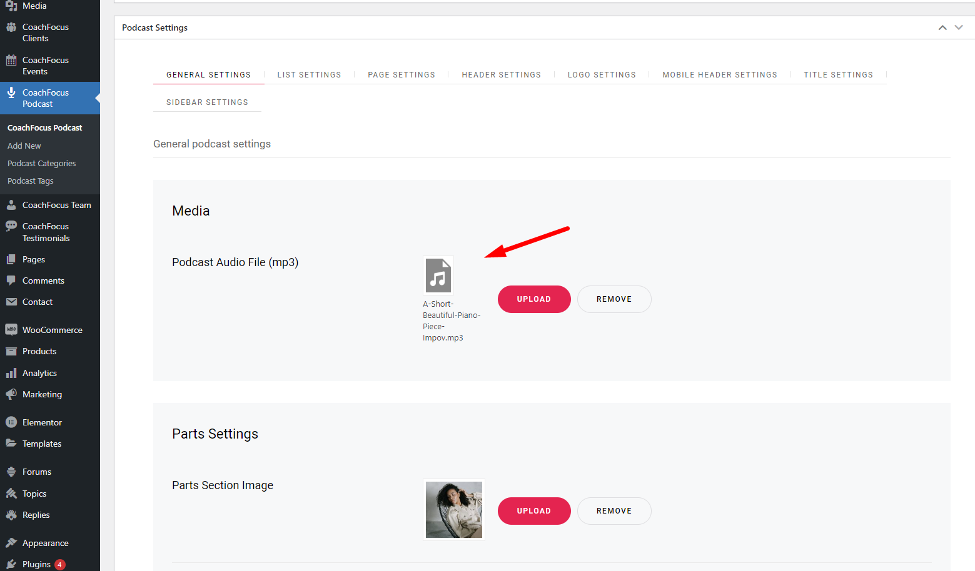Click the Plugins plug icon

pyautogui.click(x=11, y=564)
